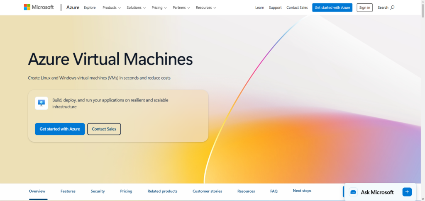Click the Azure Virtual Machines heading
Screen dimensions: 425x201
(x=110, y=59)
